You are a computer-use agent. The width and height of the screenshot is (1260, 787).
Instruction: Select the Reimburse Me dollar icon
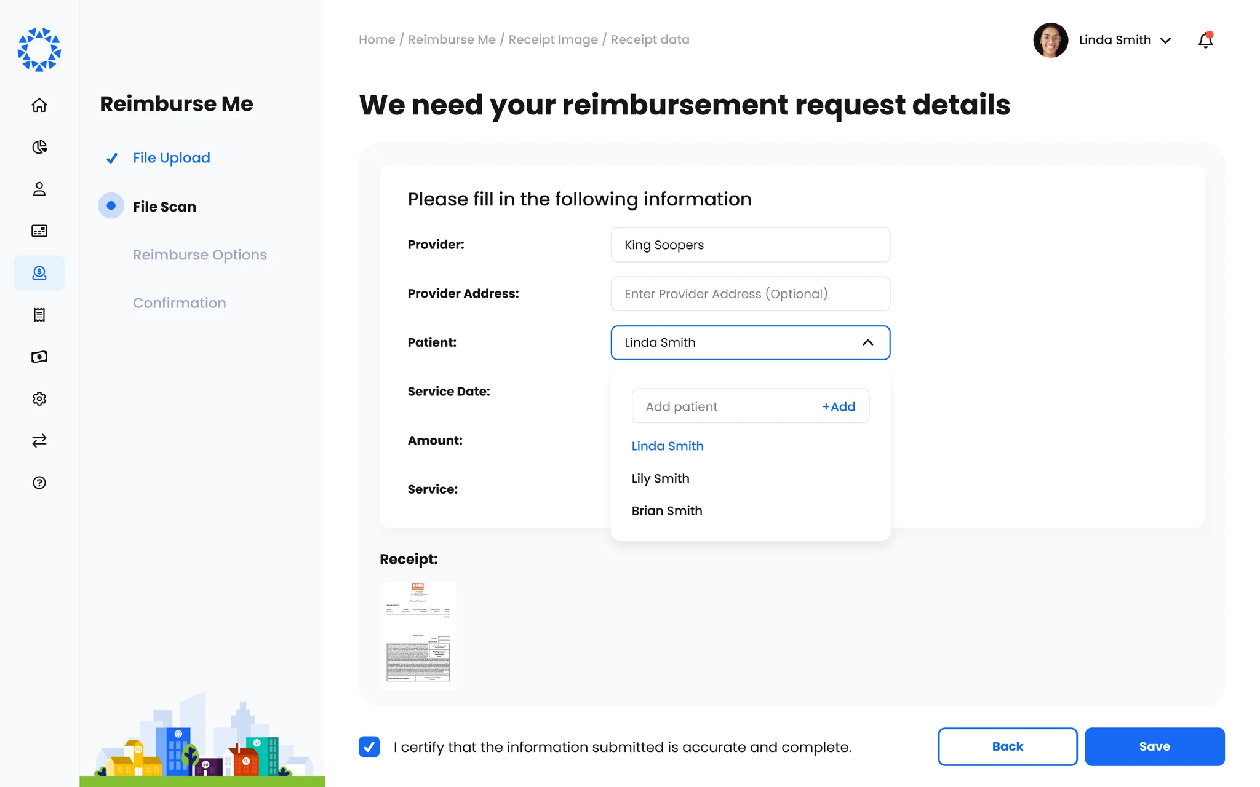coord(39,272)
